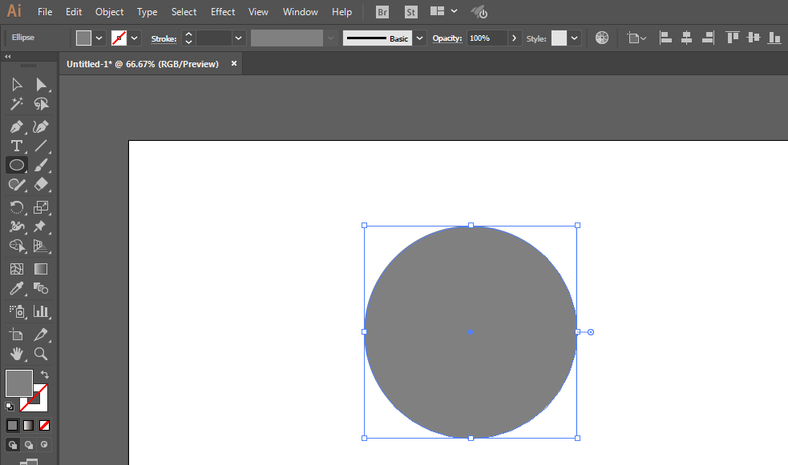The width and height of the screenshot is (788, 465).
Task: Open Transparency panel via Opacity label
Action: point(447,38)
